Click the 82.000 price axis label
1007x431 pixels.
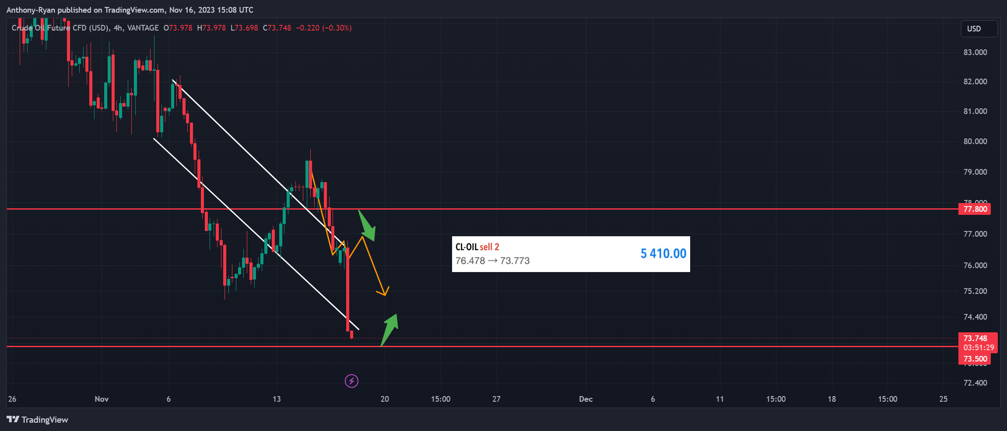coord(975,82)
